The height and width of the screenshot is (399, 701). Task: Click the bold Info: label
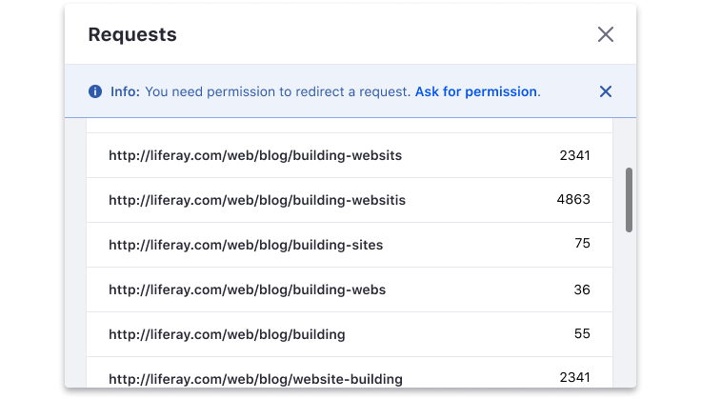(x=125, y=91)
